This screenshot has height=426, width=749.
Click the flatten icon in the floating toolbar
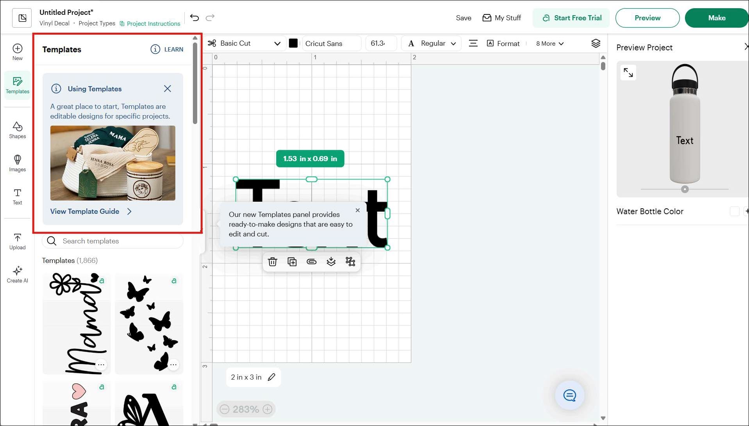coord(331,262)
